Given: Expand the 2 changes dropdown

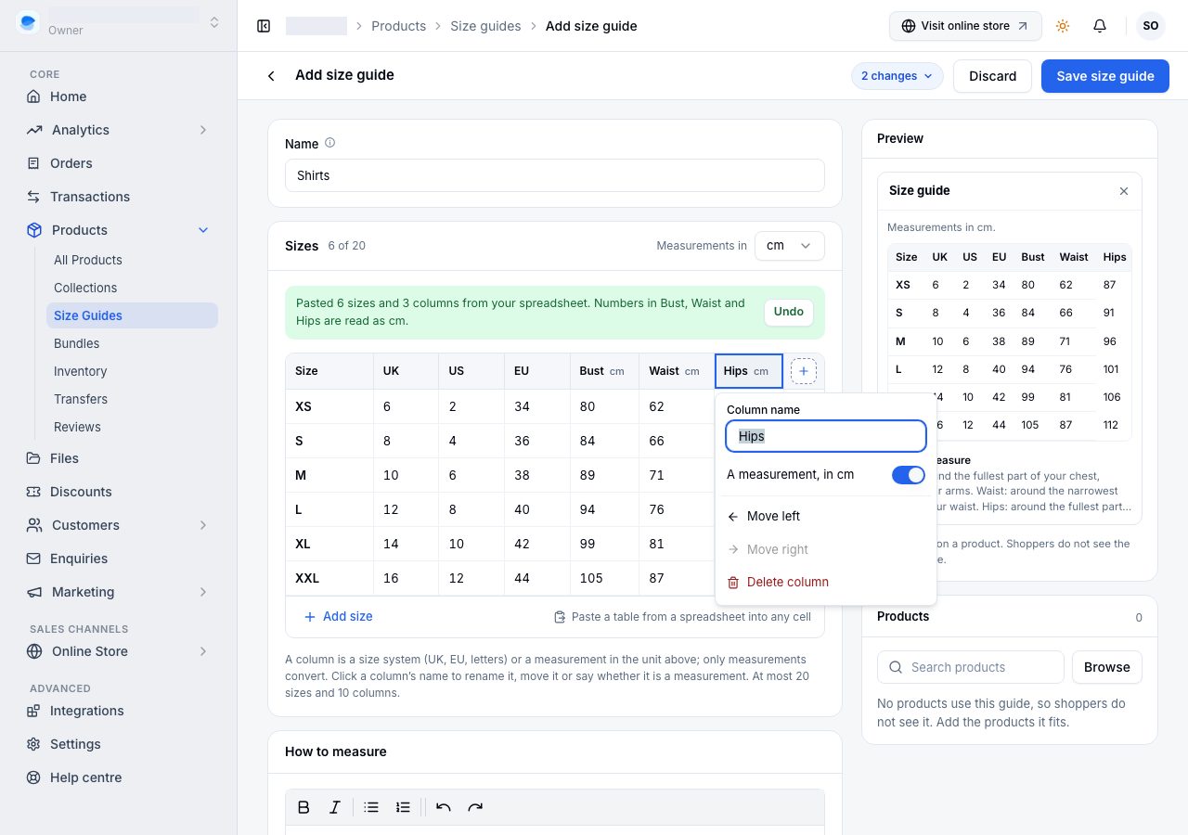Looking at the screenshot, I should click(x=897, y=76).
